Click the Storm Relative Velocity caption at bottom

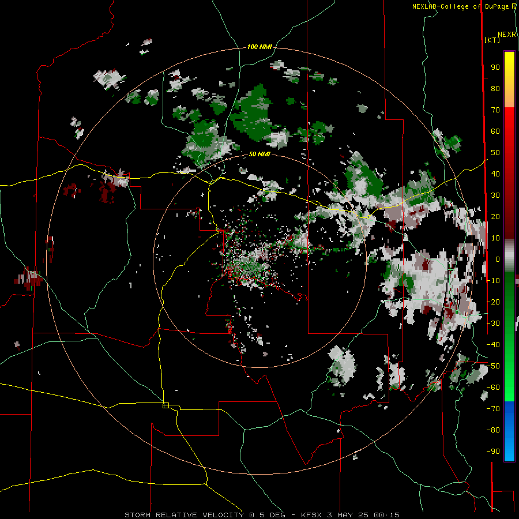coord(262,515)
